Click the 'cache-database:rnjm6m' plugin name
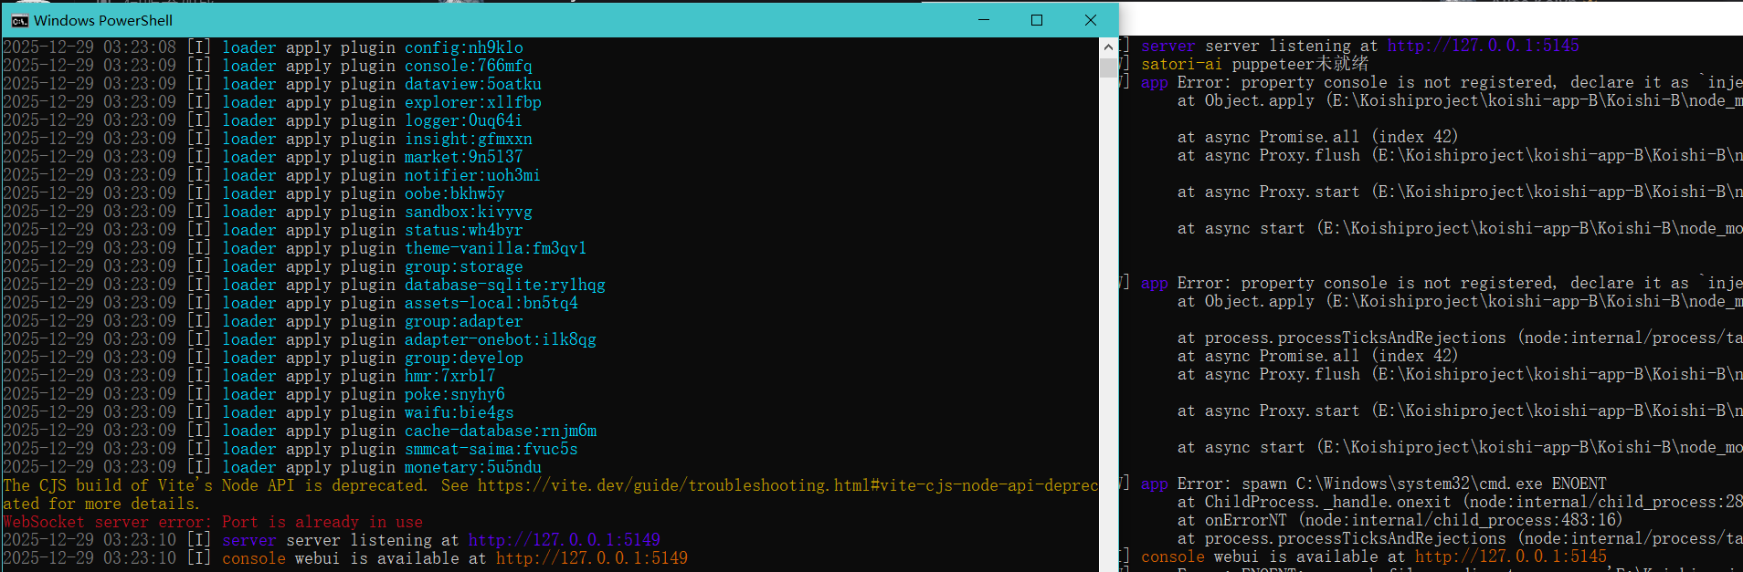The image size is (1743, 572). [x=500, y=431]
